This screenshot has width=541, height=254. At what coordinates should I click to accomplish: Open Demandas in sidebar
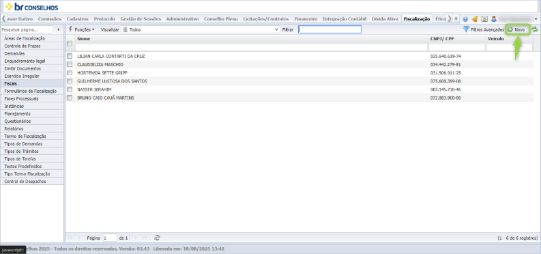(32, 53)
